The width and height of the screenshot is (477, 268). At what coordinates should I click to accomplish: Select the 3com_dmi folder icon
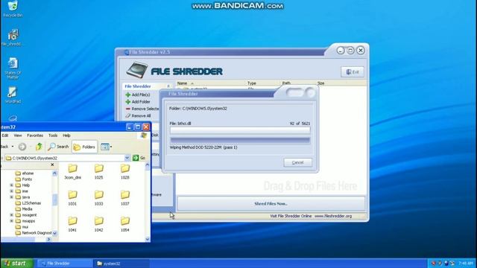pos(73,172)
